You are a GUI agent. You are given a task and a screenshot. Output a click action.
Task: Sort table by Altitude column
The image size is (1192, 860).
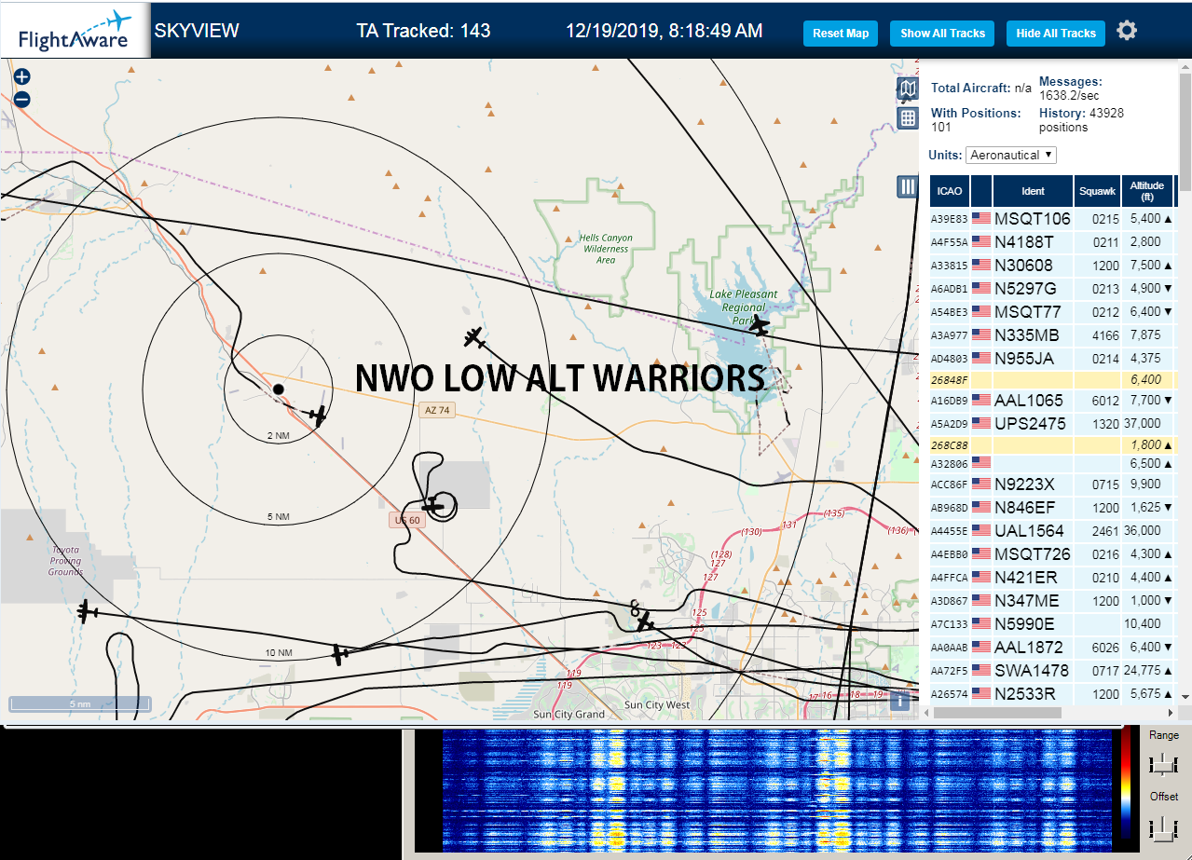click(1148, 191)
